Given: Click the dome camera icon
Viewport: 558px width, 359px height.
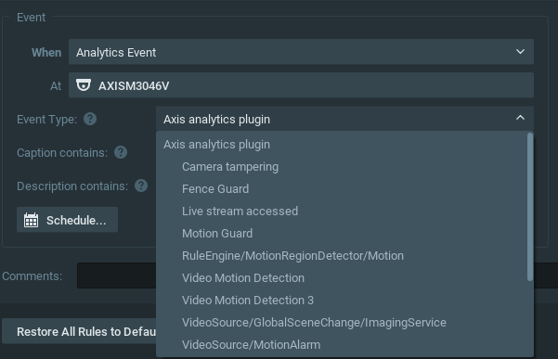Looking at the screenshot, I should pos(84,85).
